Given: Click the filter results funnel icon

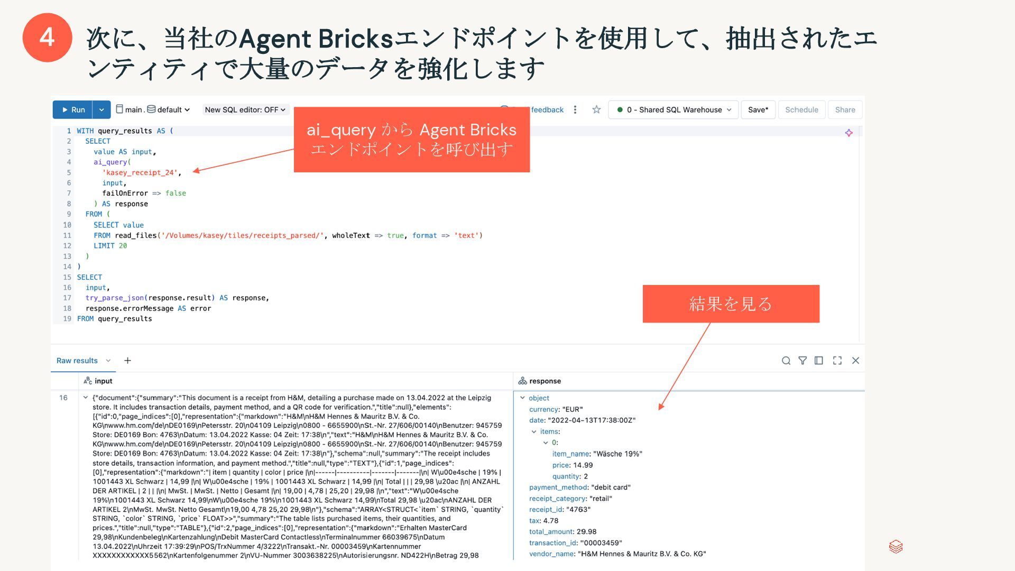Looking at the screenshot, I should [802, 361].
